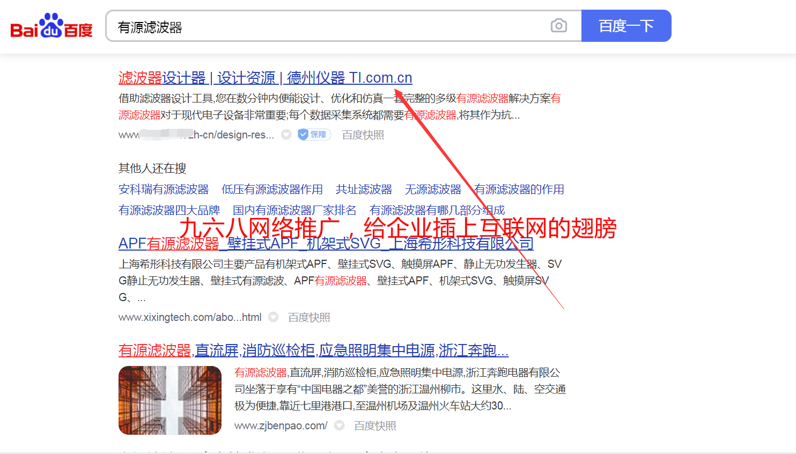Image resolution: width=796 pixels, height=454 pixels.
Task: Expand arrow next to xixingtech URL
Action: (x=274, y=317)
